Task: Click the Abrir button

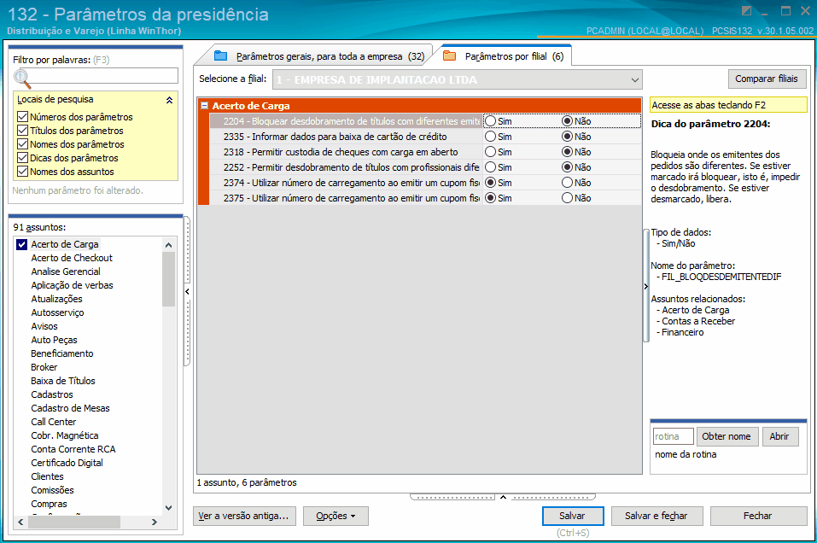Action: [x=779, y=436]
